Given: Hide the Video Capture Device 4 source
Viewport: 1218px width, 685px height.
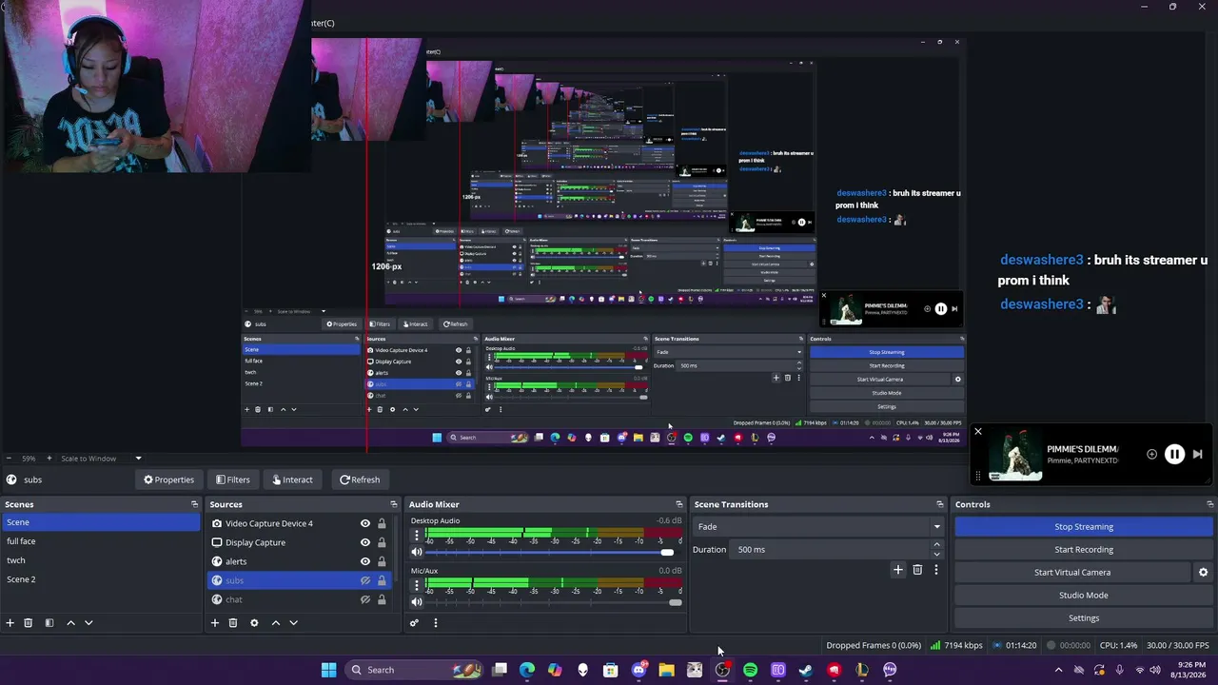Looking at the screenshot, I should pyautogui.click(x=364, y=523).
